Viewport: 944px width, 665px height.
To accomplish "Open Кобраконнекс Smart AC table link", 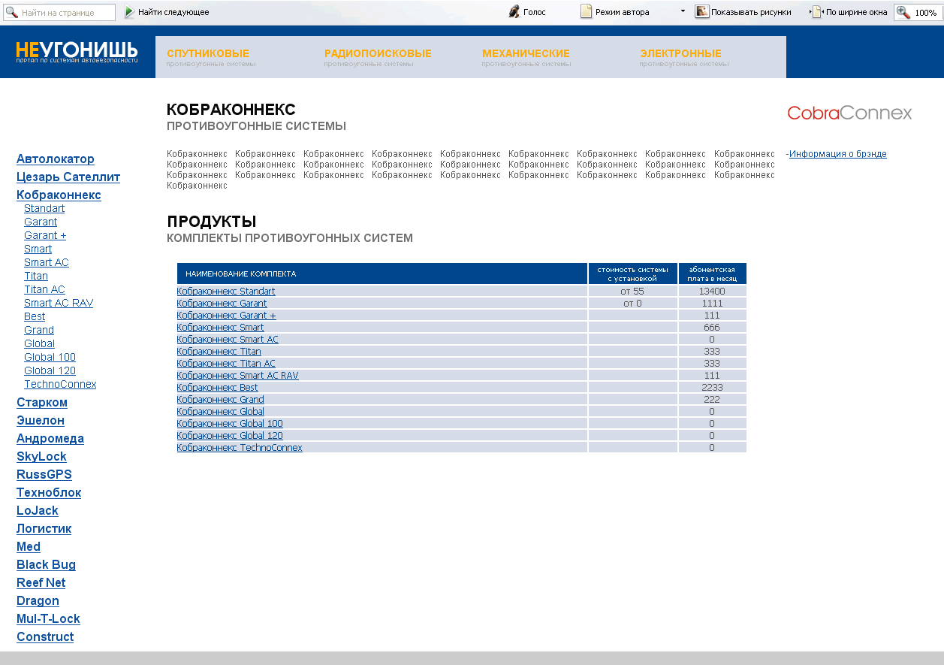I will click(228, 340).
